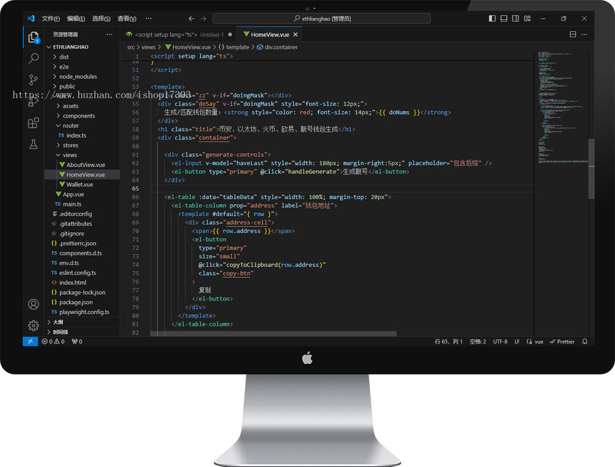Screen dimensions: 615x467
Task: Click the ethlianghao command center search box
Action: (x=322, y=19)
